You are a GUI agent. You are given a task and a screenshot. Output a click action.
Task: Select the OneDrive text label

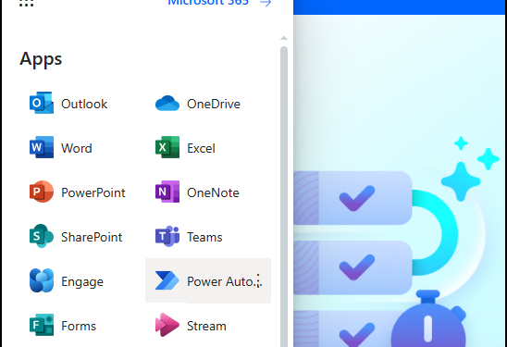(214, 104)
